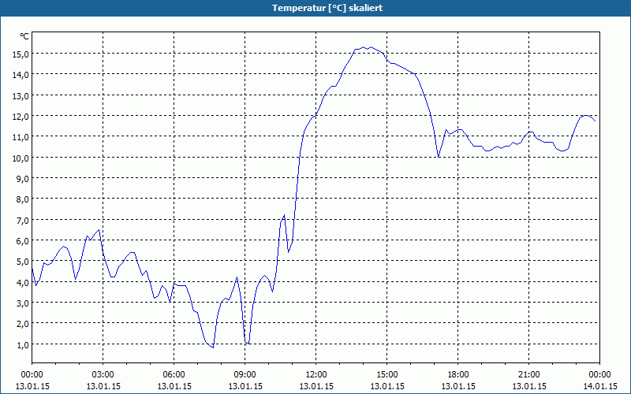Image resolution: width=631 pixels, height=394 pixels.
Task: Click the 06:00 time axis label
Action: point(174,375)
